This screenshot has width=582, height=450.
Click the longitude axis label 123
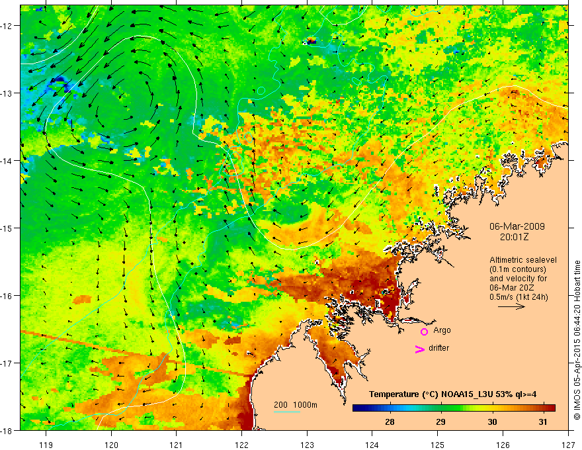307,445
